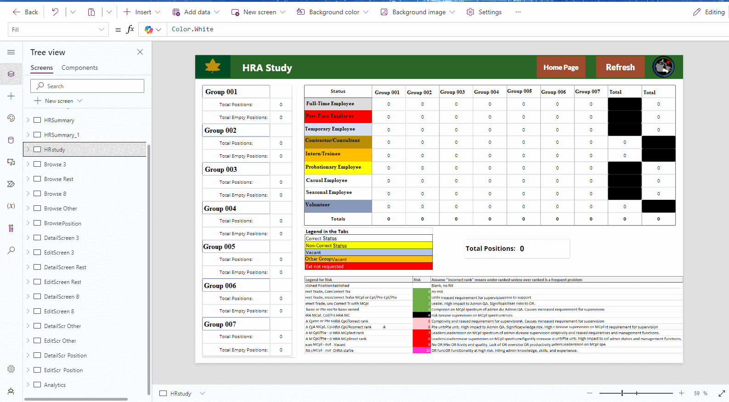Screen dimensions: 729x402
Task: Click the Undo icon in the toolbar
Action: click(x=55, y=12)
